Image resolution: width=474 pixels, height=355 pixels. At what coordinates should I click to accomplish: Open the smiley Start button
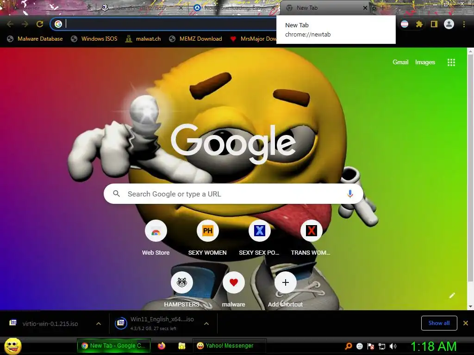(12, 346)
